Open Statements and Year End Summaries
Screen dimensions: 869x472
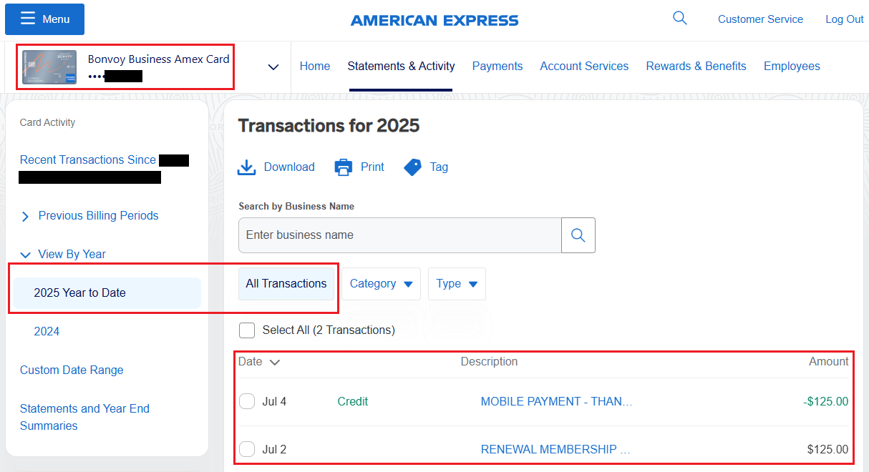pos(84,417)
